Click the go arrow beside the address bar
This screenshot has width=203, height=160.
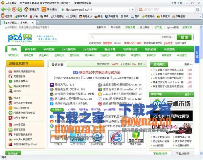pyautogui.click(x=133, y=9)
